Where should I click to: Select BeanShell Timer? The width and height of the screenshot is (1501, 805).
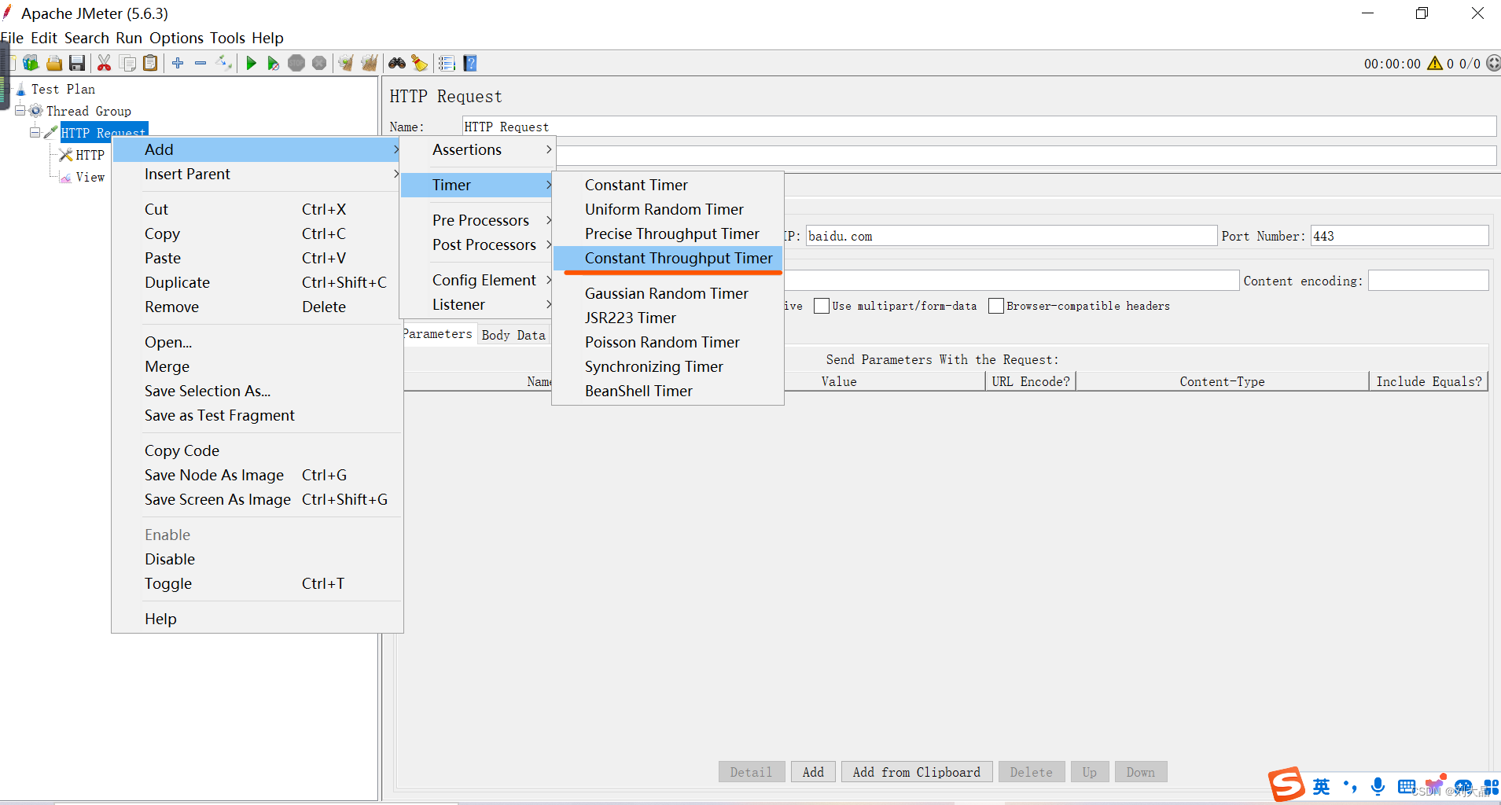tap(668, 391)
